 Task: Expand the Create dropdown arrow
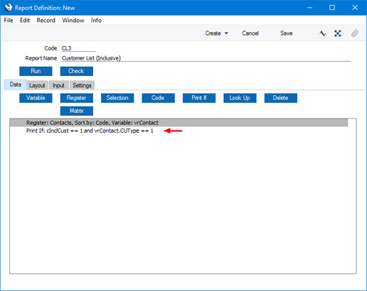(226, 33)
